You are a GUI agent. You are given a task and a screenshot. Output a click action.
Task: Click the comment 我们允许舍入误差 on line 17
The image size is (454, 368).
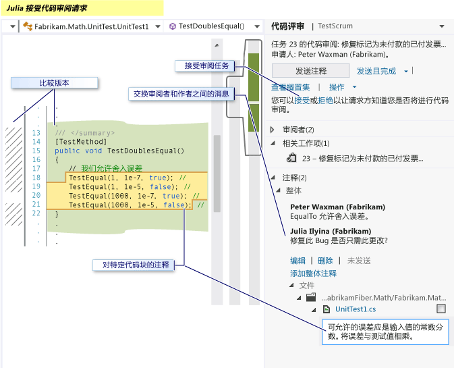tap(112, 168)
